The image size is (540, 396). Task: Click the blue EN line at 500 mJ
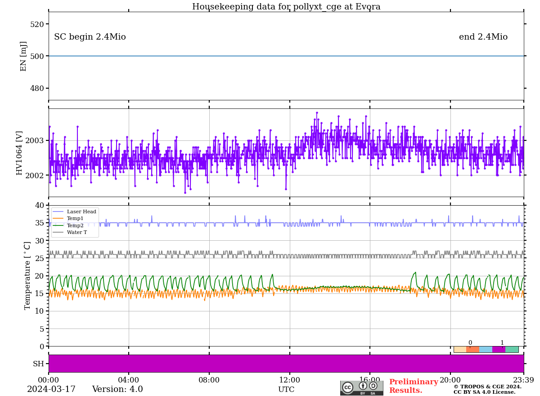click(x=286, y=56)
